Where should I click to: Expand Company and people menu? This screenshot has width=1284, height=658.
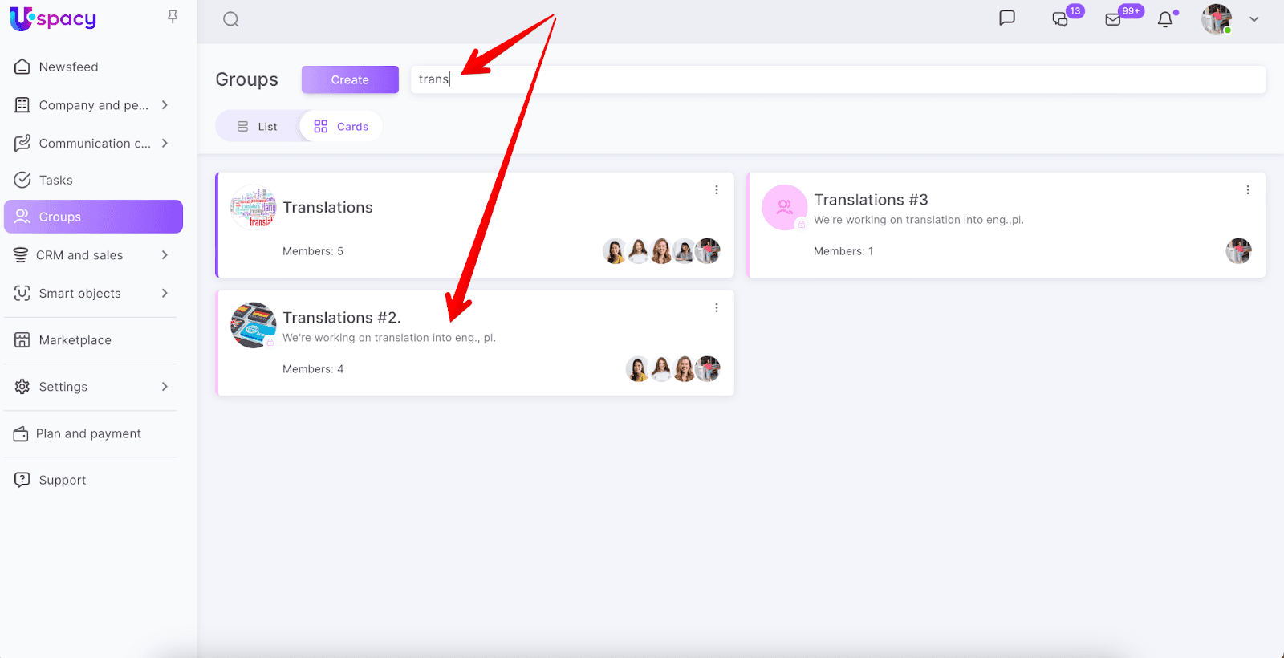tap(165, 105)
